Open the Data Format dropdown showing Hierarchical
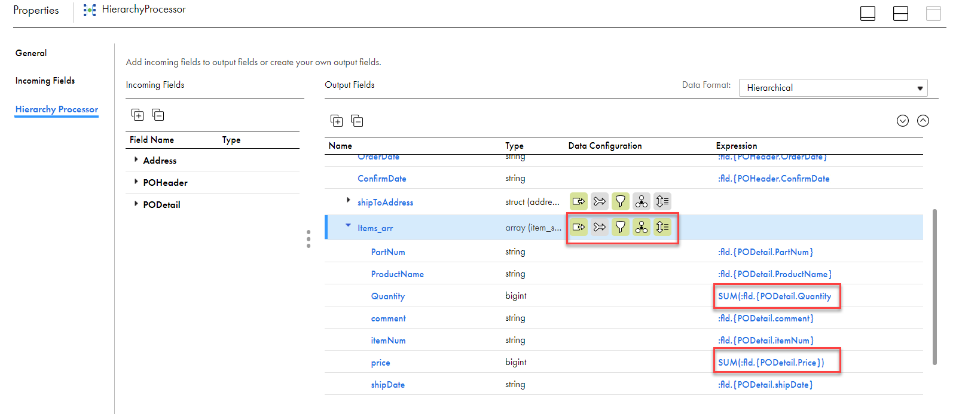The width and height of the screenshot is (956, 414). click(833, 88)
